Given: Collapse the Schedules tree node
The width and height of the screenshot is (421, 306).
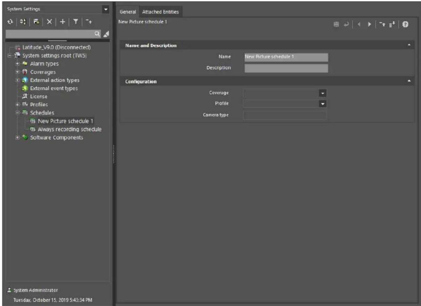Looking at the screenshot, I should [x=17, y=113].
